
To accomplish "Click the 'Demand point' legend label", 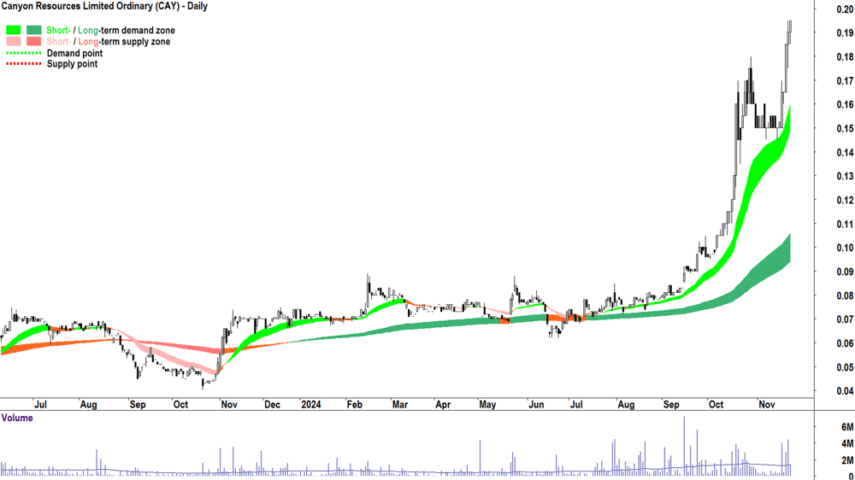I will pos(74,54).
